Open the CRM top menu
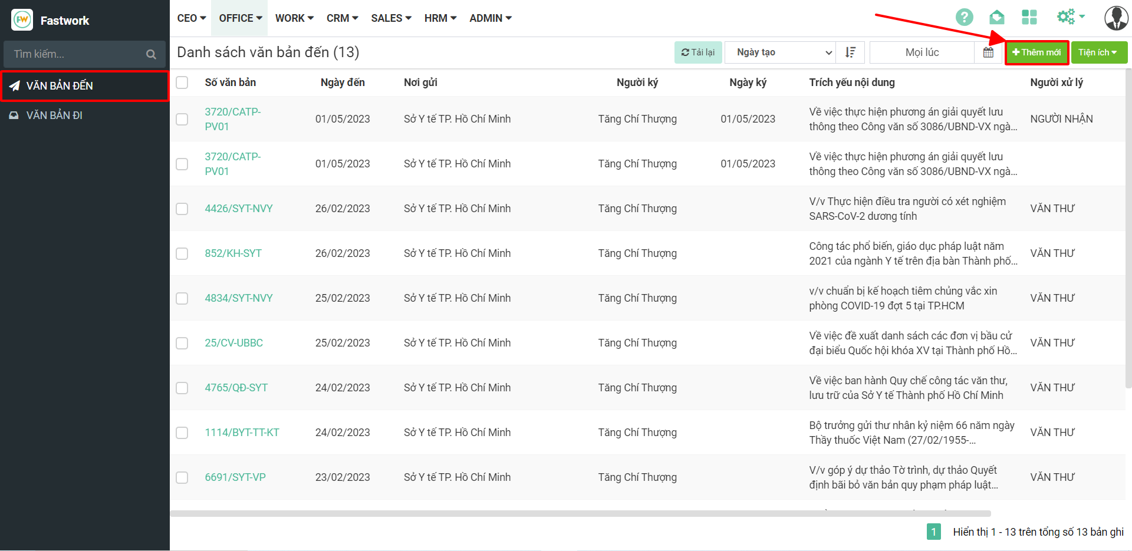The height and width of the screenshot is (551, 1132). [342, 18]
